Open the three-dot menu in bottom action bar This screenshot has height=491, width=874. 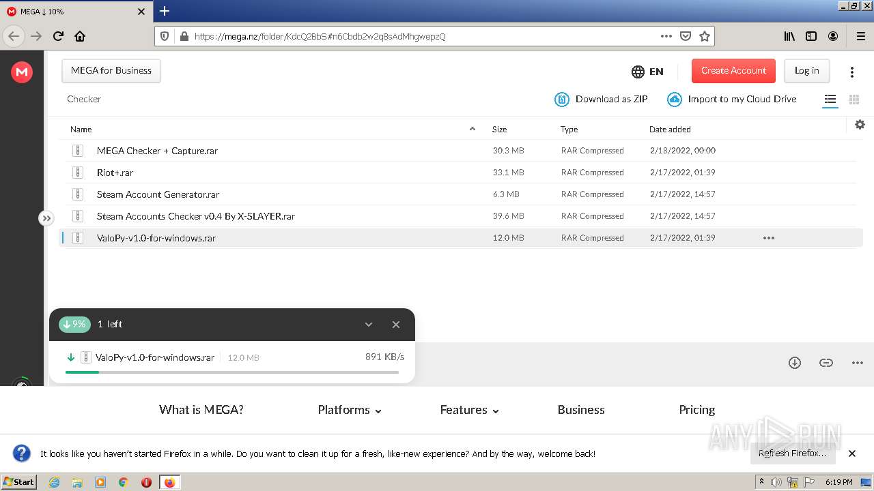click(x=858, y=363)
